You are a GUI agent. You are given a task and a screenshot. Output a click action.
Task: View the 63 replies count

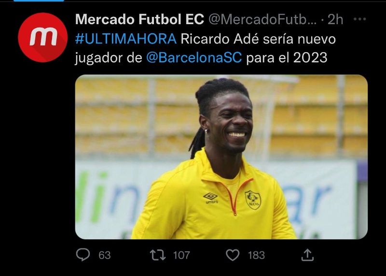click(x=104, y=255)
